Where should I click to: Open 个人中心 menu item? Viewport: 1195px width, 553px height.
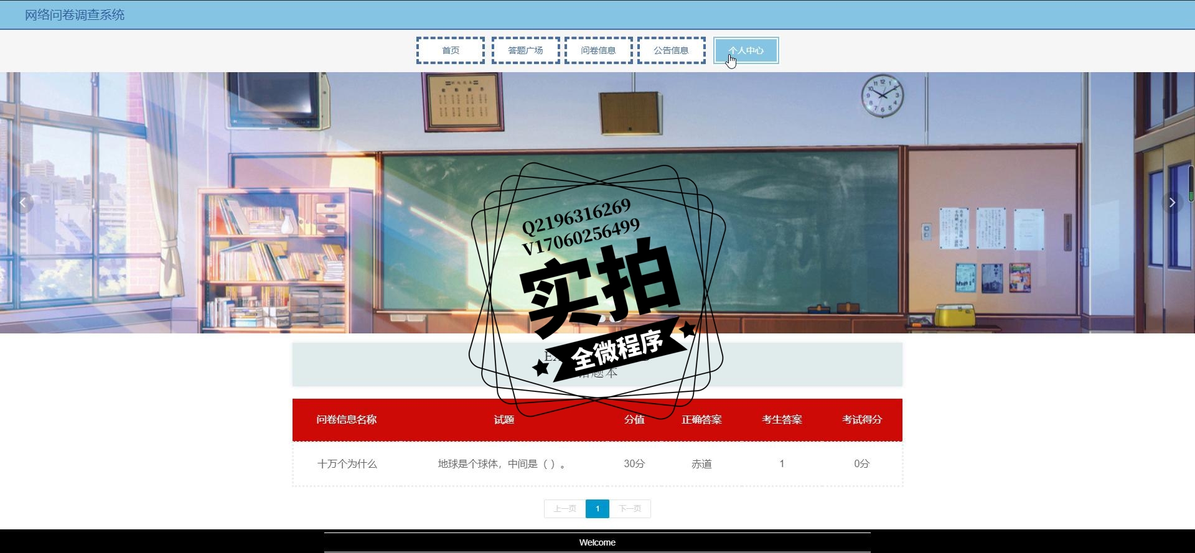coord(746,50)
